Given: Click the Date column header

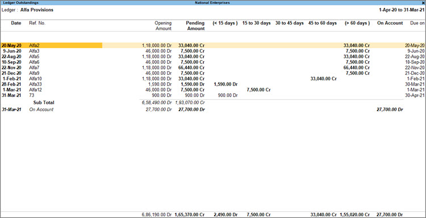Looking at the screenshot, I should [x=16, y=23].
